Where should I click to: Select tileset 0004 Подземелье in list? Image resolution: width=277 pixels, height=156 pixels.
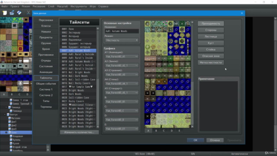(x=78, y=40)
